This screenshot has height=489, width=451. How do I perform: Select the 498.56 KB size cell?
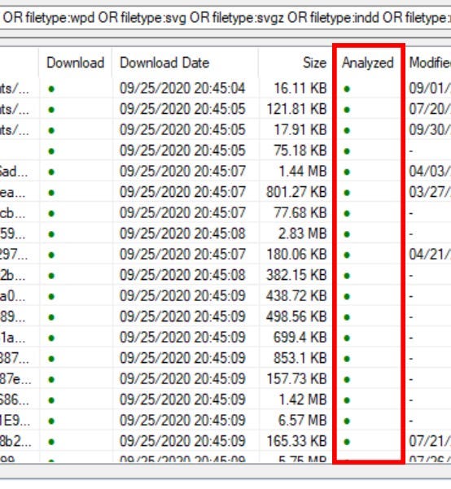point(296,317)
